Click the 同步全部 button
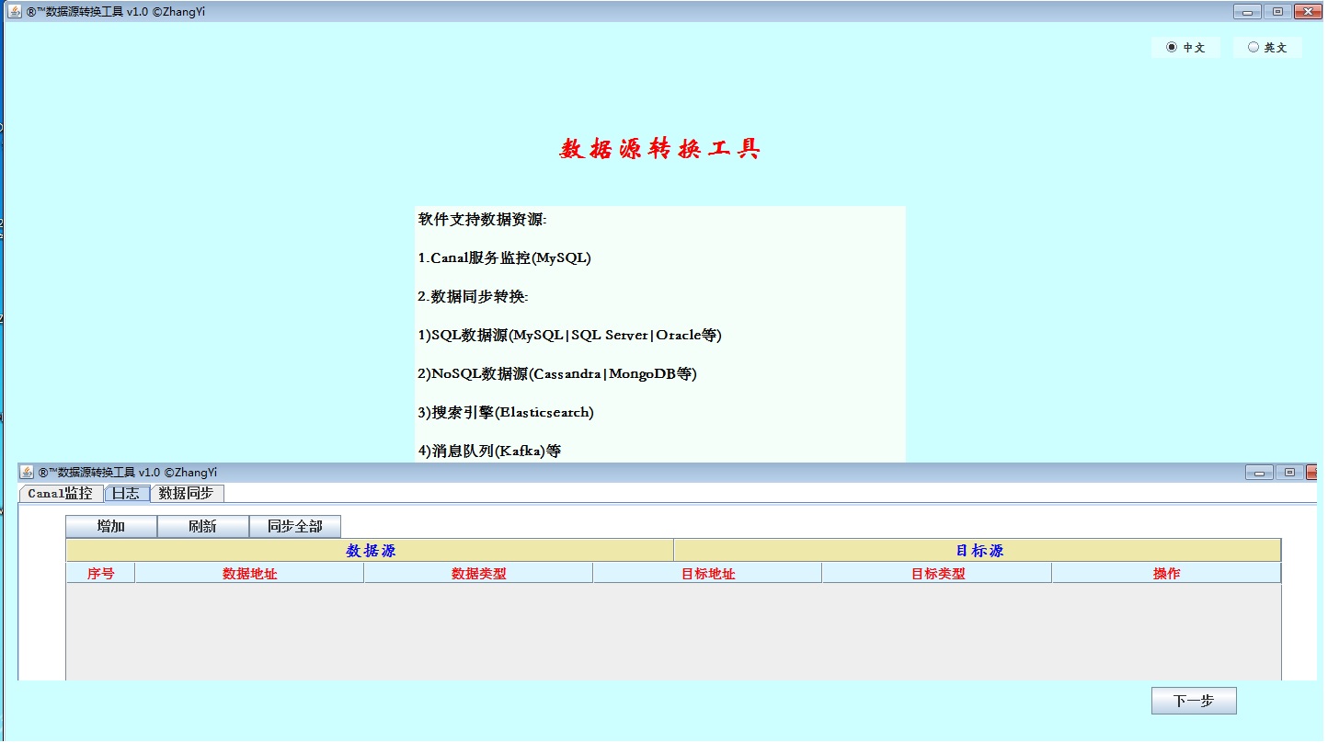Screen dimensions: 1328x743 (295, 527)
